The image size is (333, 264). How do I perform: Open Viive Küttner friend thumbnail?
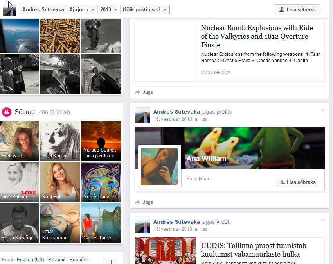pyautogui.click(x=19, y=182)
